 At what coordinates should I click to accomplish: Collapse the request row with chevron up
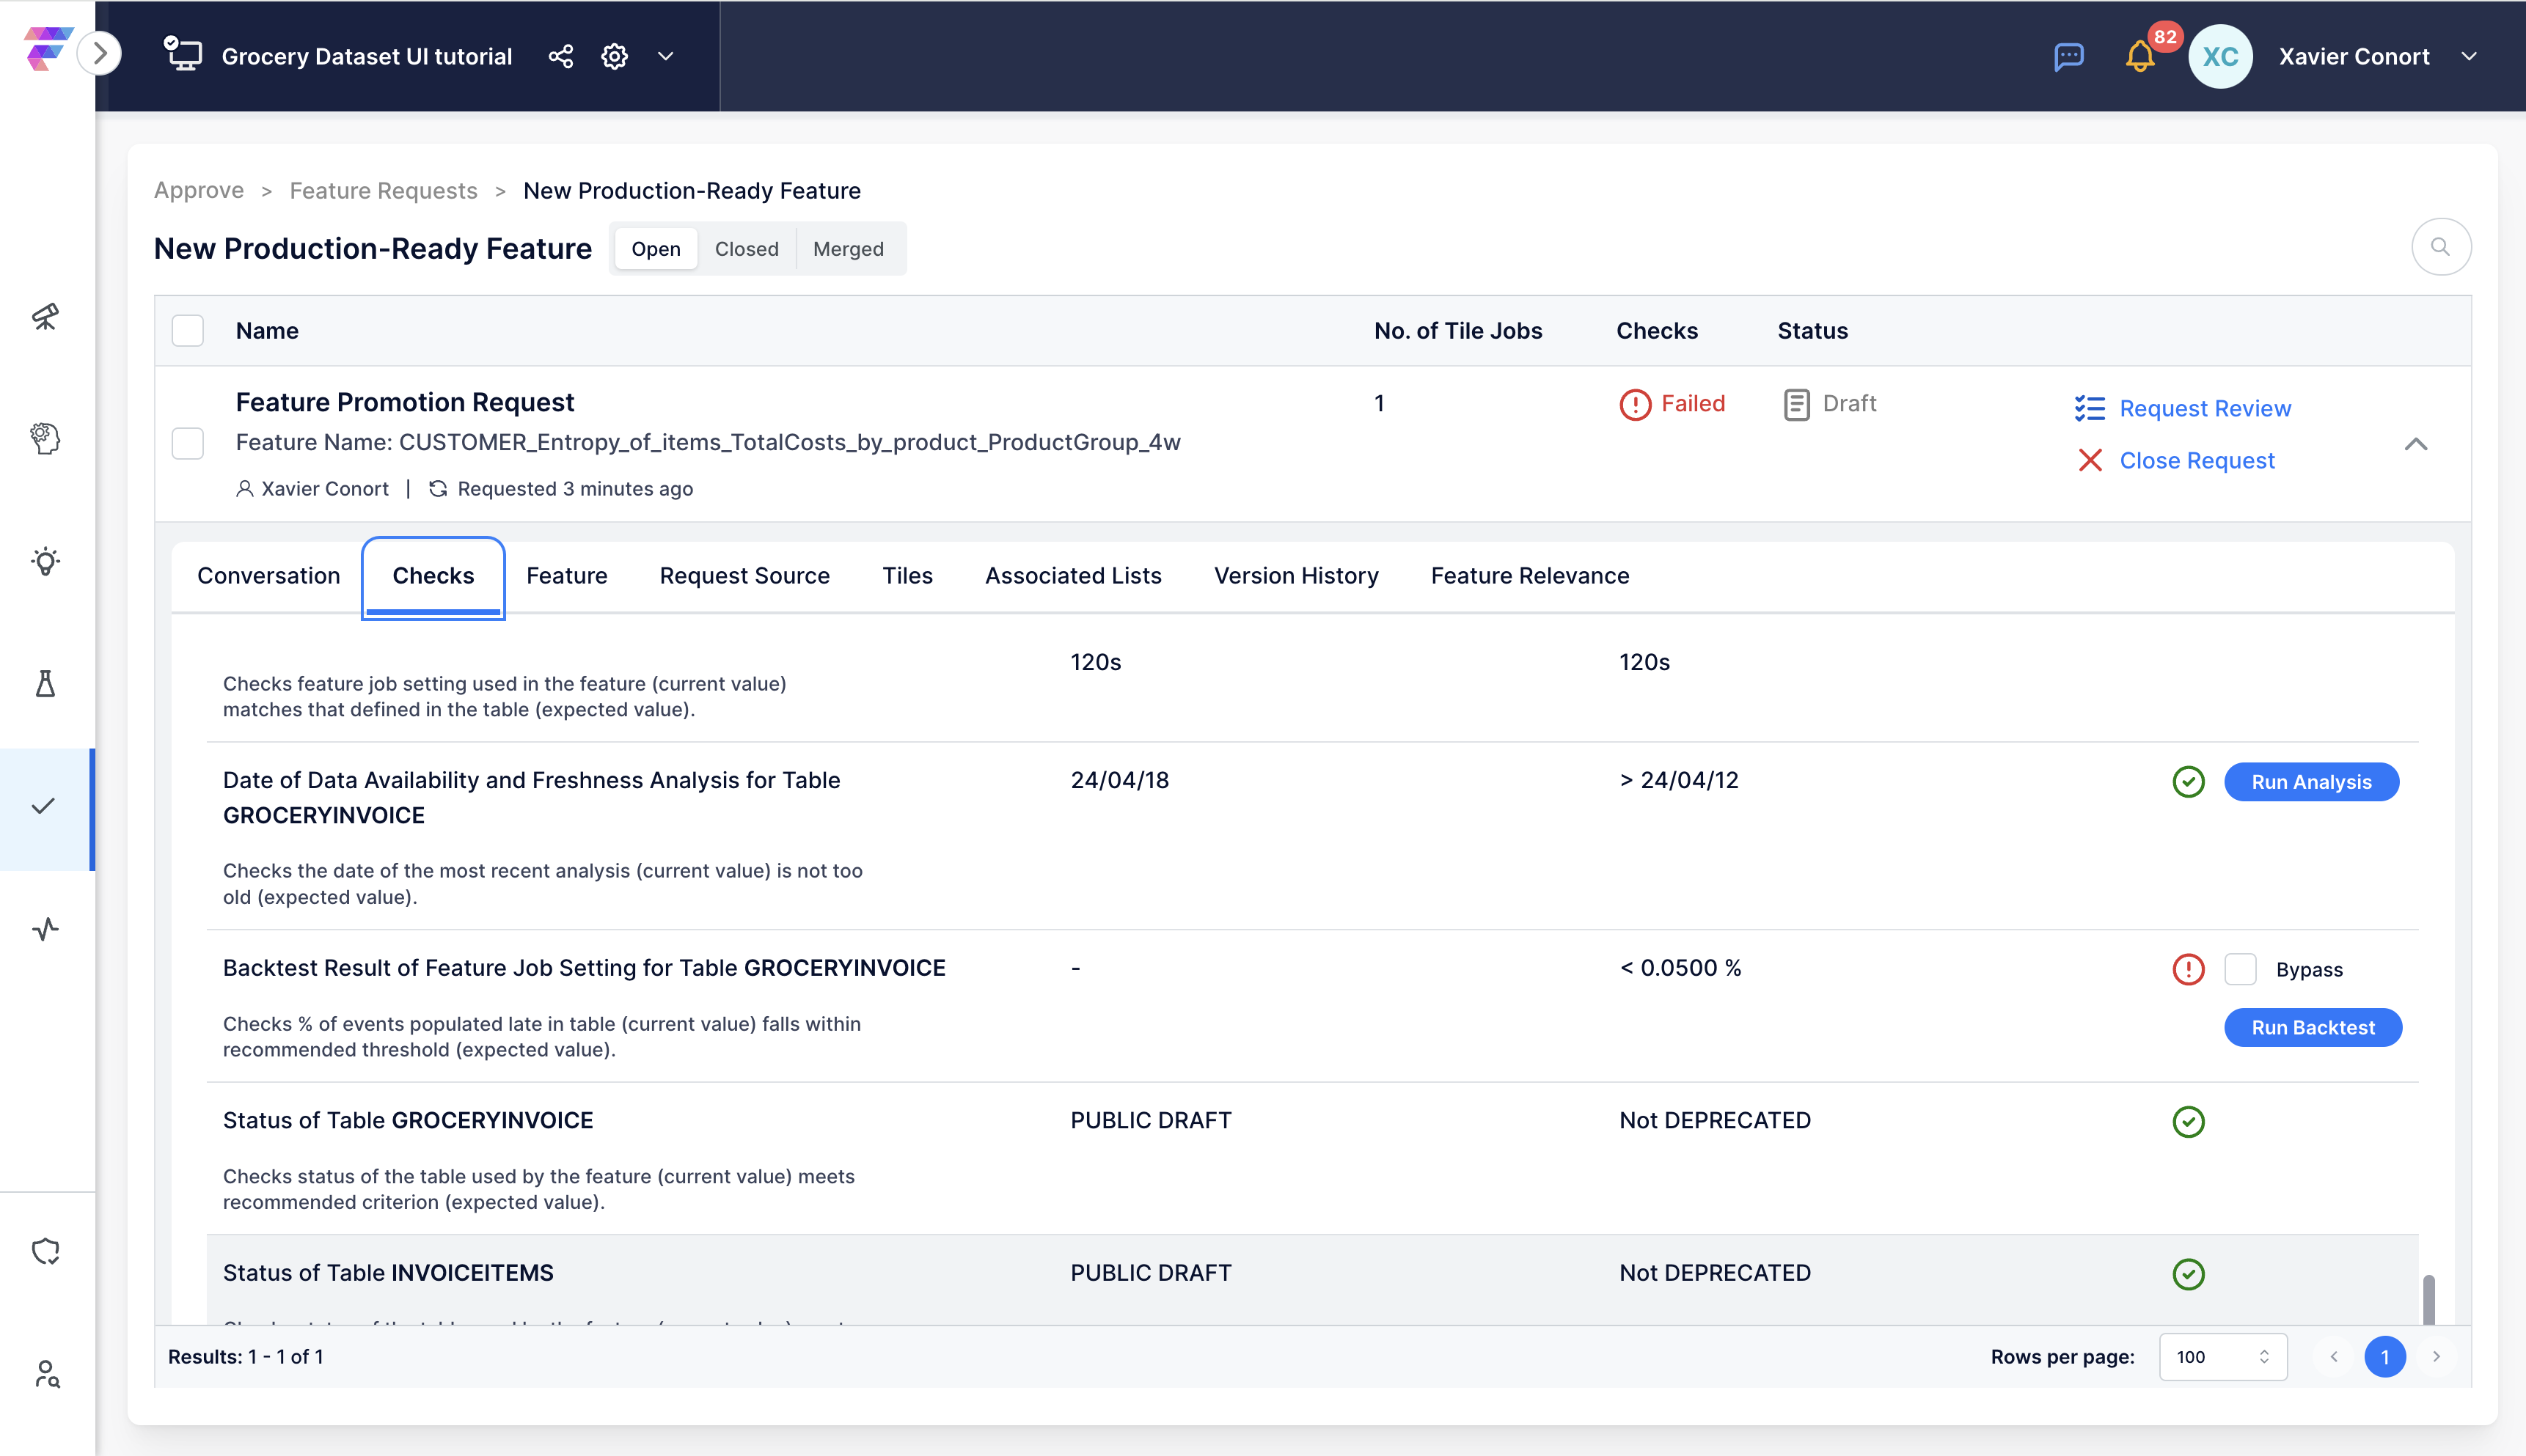click(2415, 444)
